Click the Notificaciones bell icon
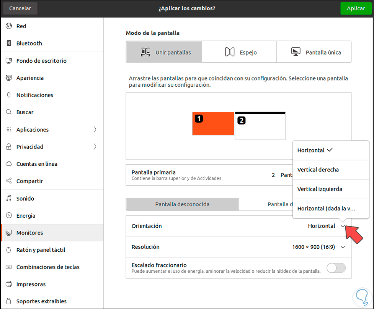This screenshot has width=374, height=309. 9,95
